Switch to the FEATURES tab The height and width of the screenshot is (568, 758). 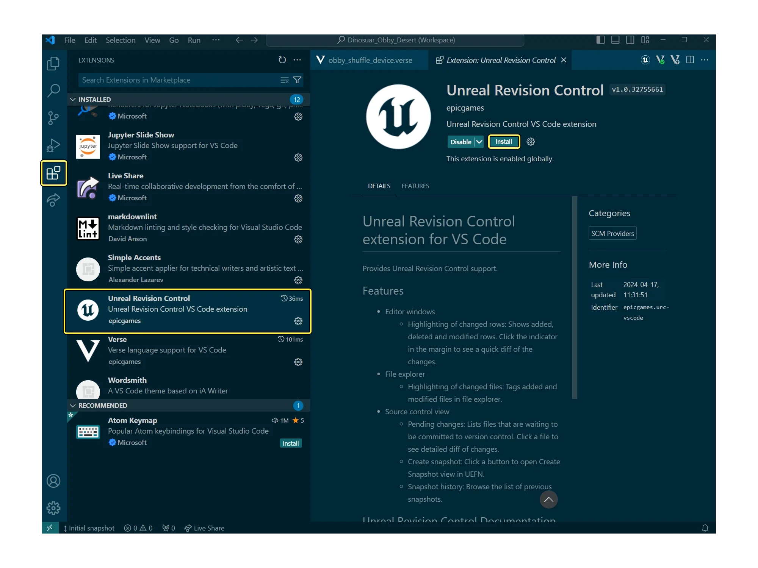[415, 186]
